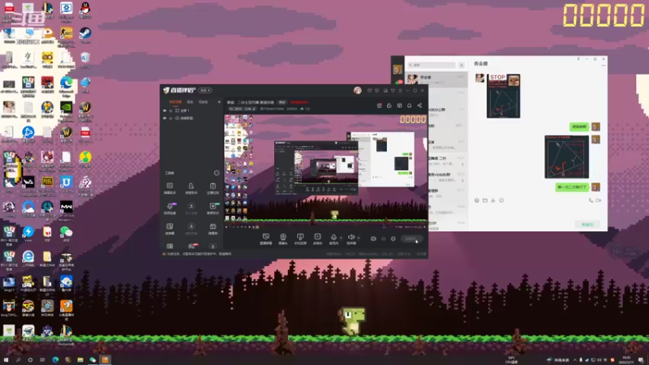Switch to WeChat from the taskbar
The width and height of the screenshot is (649, 365).
[92, 359]
